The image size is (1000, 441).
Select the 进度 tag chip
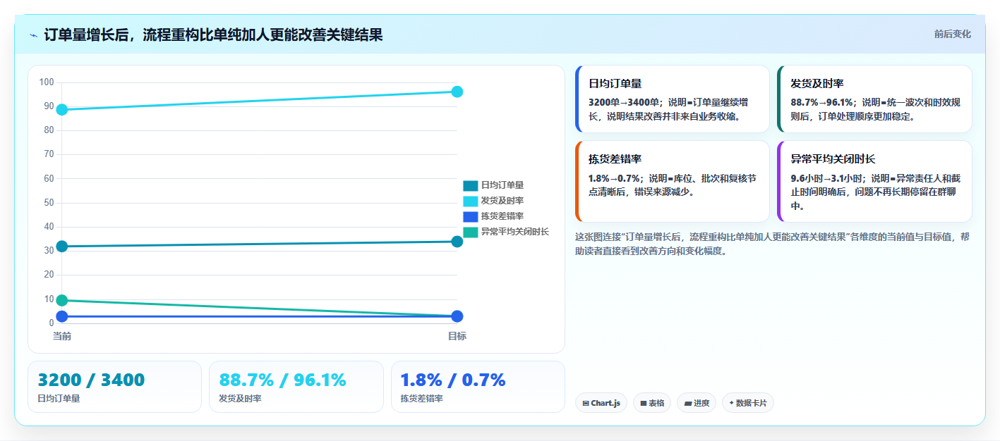pos(697,403)
